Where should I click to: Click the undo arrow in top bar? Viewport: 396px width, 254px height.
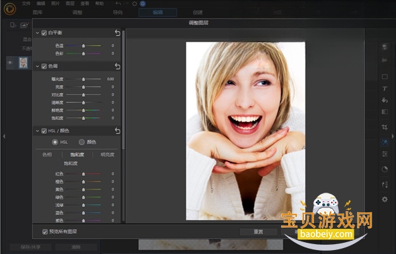tap(118, 3)
